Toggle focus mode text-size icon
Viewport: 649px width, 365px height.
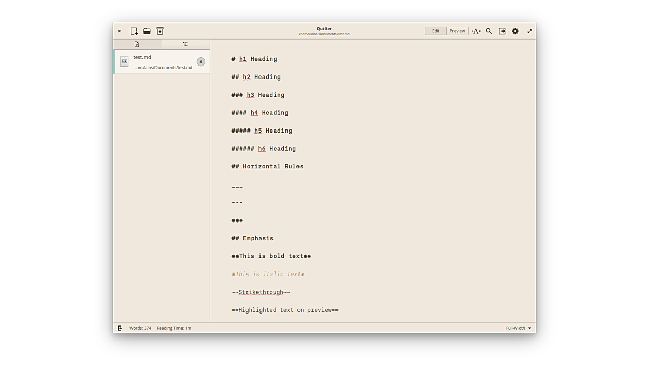pyautogui.click(x=476, y=31)
